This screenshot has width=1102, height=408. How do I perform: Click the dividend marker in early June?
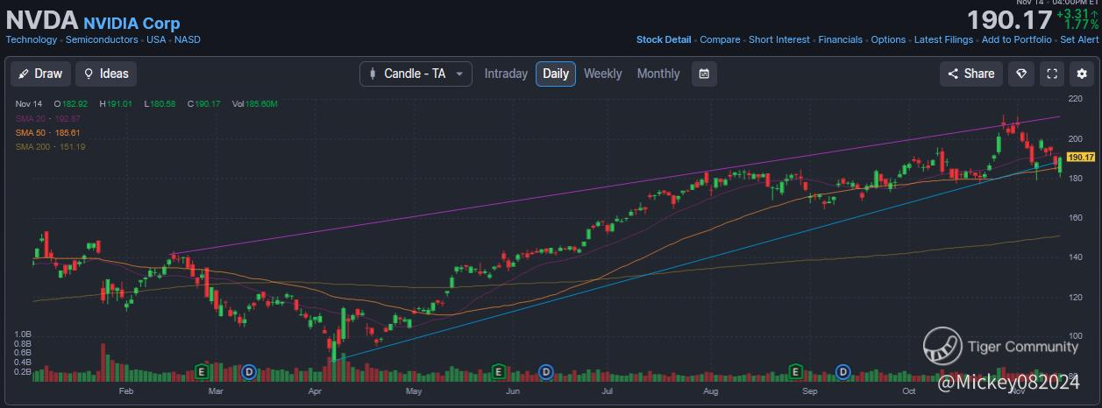click(x=545, y=372)
